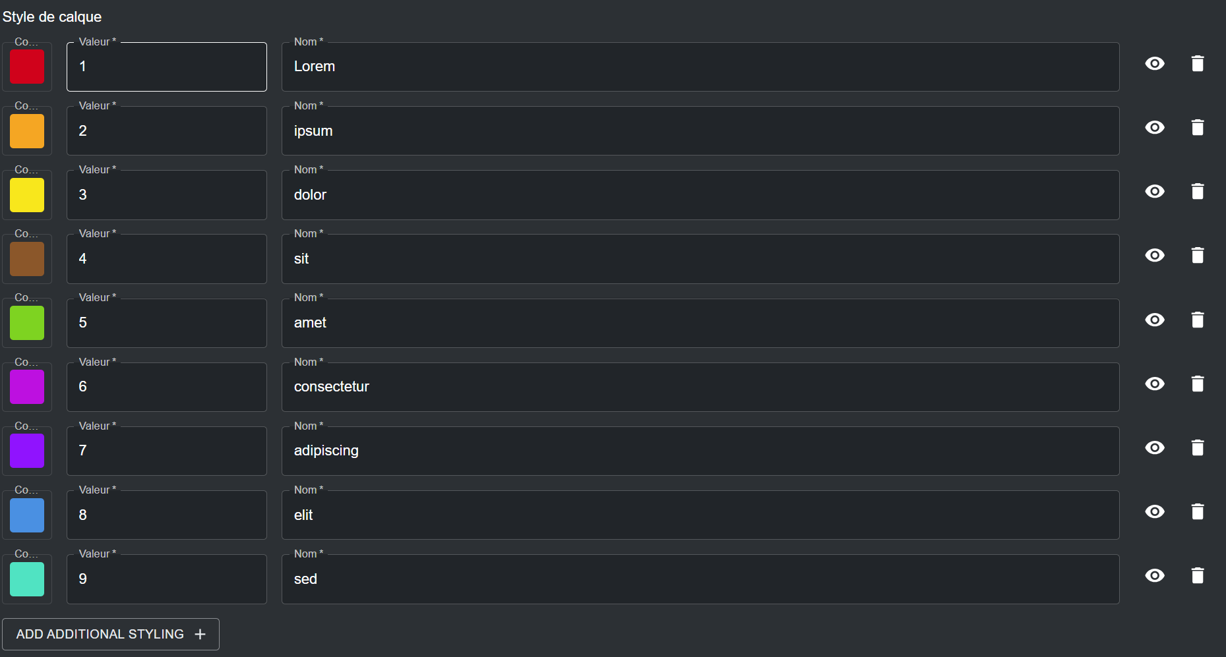The height and width of the screenshot is (657, 1226).
Task: Toggle visibility of the adipiscing style
Action: [1155, 448]
